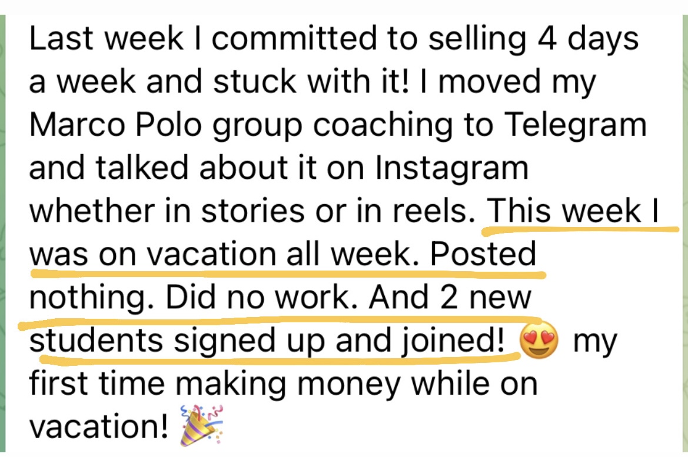Click the word 'Telegram' in the message
The height and width of the screenshot is (457, 688).
pos(575,126)
